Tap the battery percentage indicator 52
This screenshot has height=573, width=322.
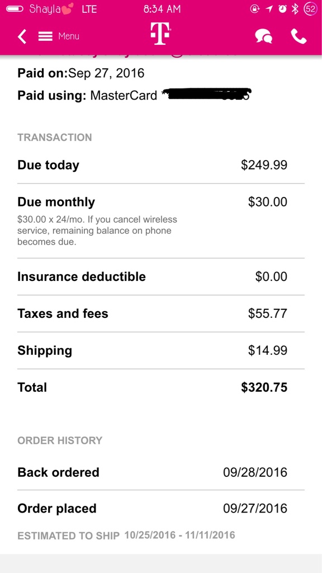[310, 9]
